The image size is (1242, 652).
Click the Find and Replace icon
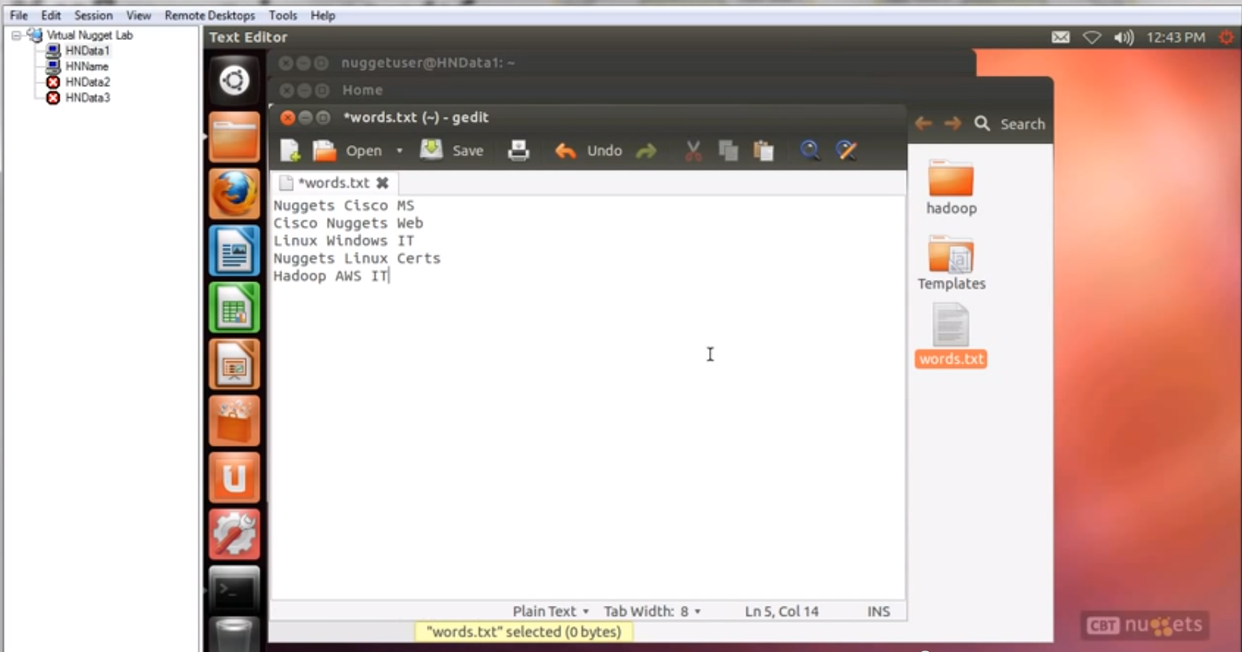tap(846, 150)
